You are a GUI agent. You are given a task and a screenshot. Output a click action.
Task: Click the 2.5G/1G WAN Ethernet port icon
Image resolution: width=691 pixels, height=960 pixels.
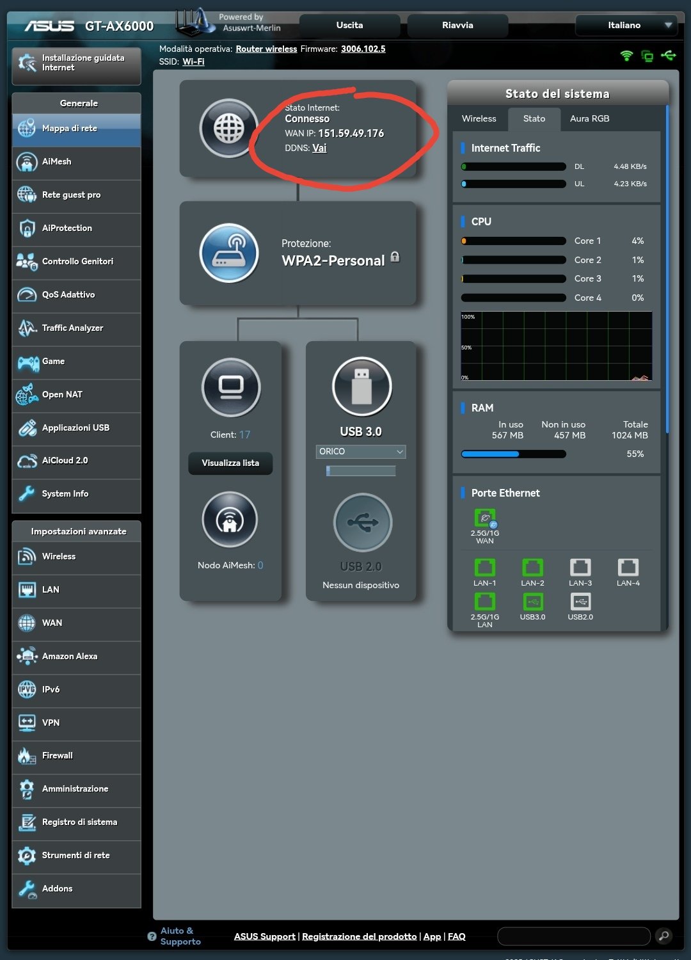485,518
